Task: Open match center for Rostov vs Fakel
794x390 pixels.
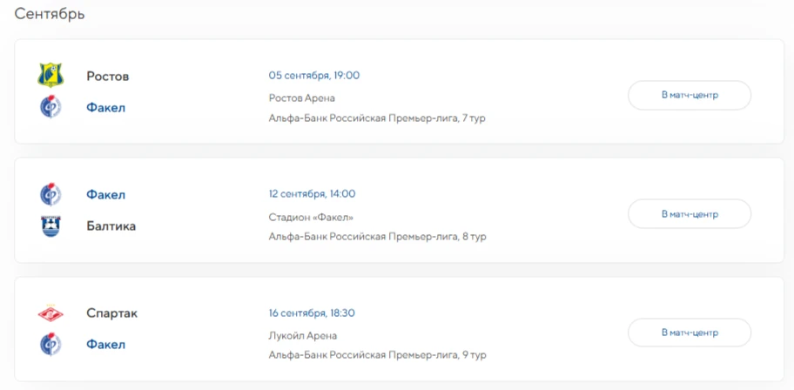Action: point(690,95)
